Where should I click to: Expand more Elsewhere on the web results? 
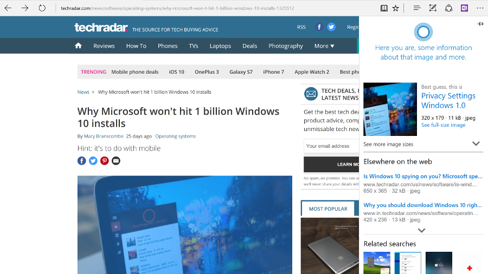[x=421, y=230]
